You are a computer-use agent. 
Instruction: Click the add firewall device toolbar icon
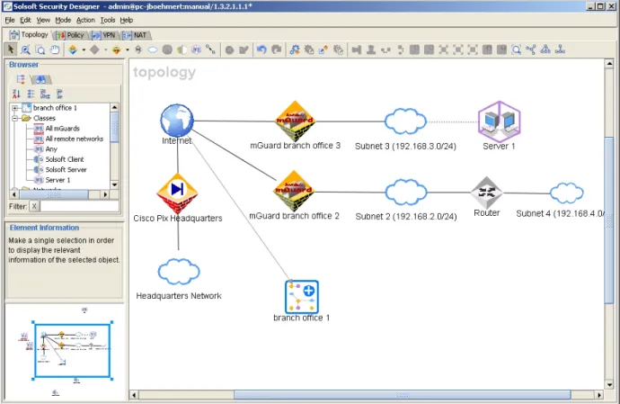pos(73,49)
